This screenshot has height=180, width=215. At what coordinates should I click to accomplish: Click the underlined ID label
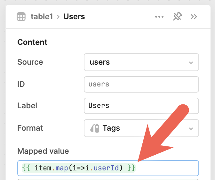tap(21, 84)
